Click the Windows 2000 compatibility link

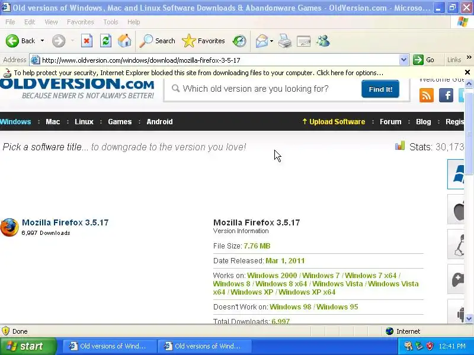click(x=272, y=275)
